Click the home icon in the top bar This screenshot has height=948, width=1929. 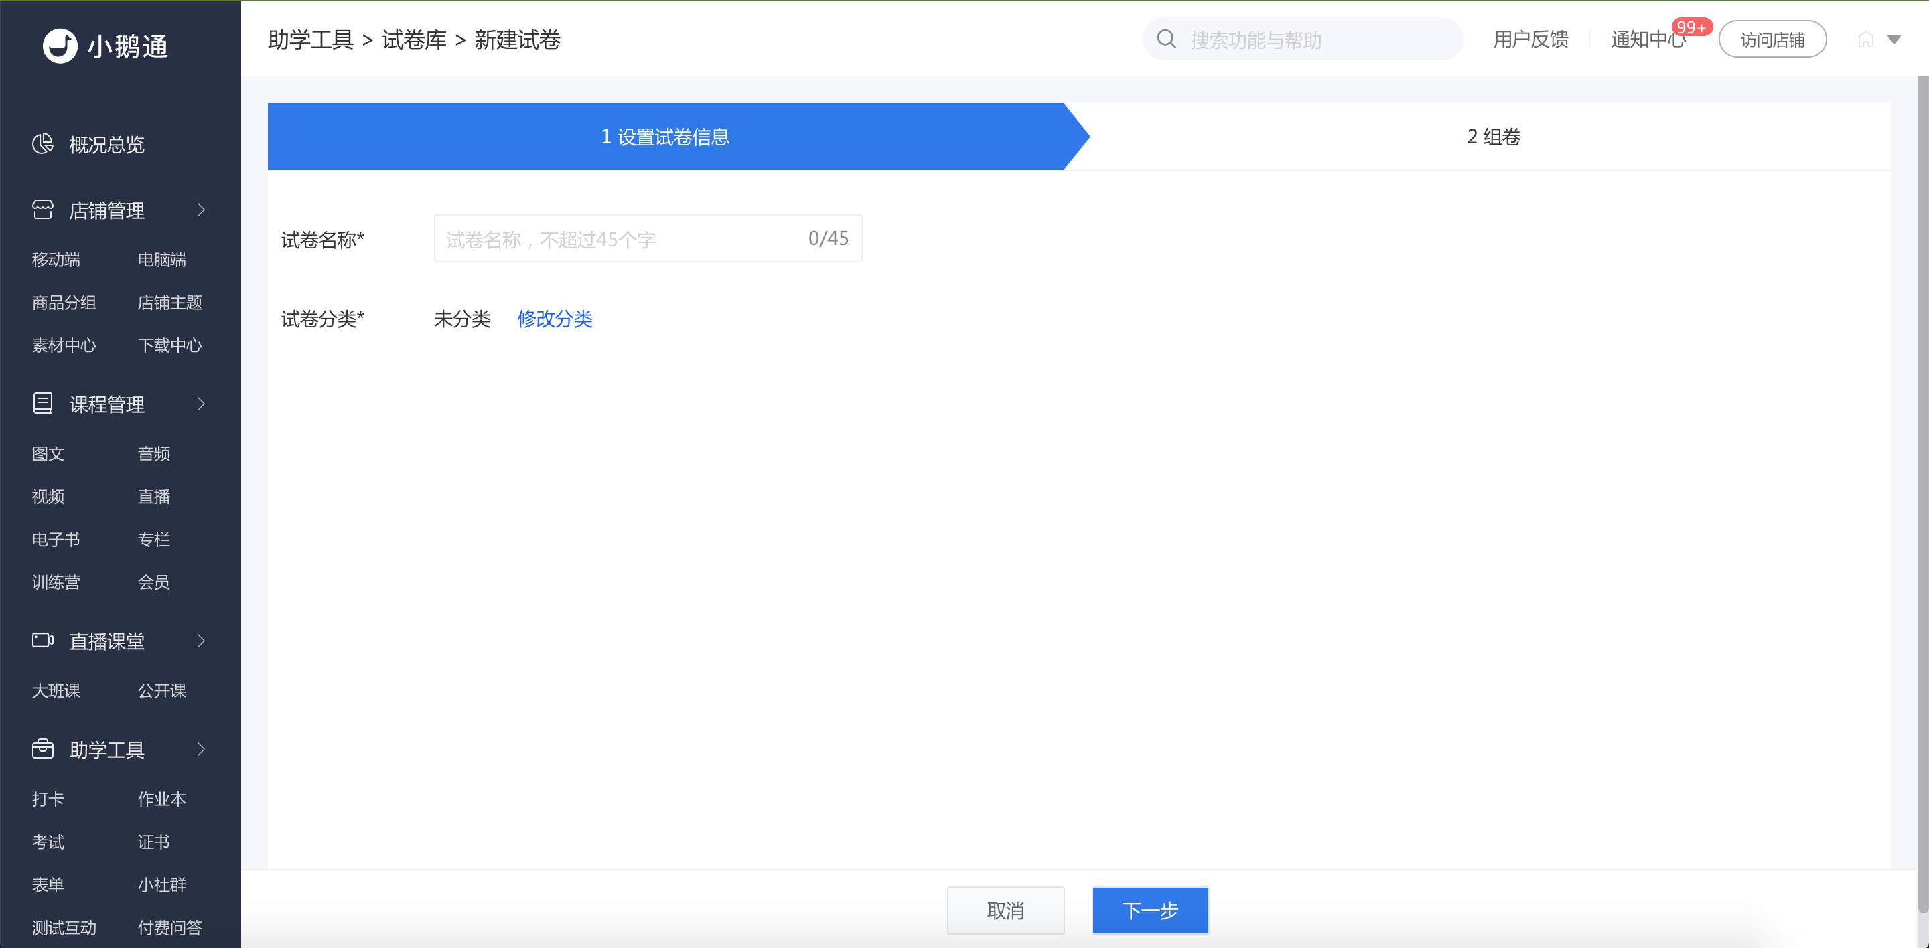click(1865, 39)
